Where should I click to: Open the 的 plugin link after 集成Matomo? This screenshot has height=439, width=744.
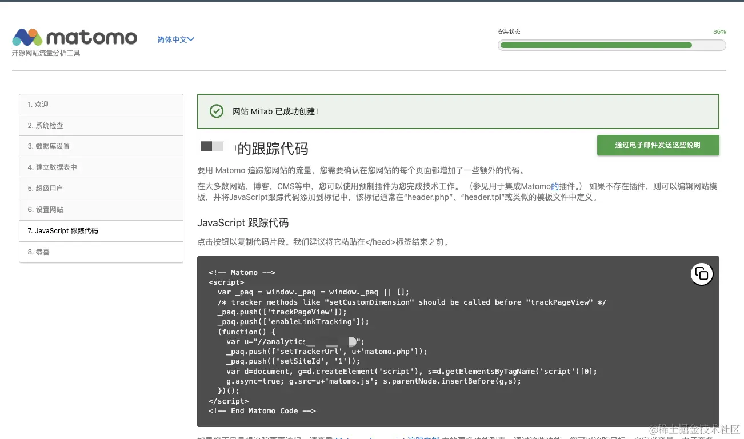point(555,186)
